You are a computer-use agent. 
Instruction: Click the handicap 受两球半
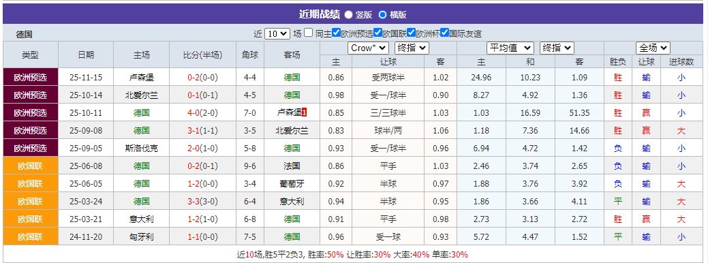coord(388,77)
